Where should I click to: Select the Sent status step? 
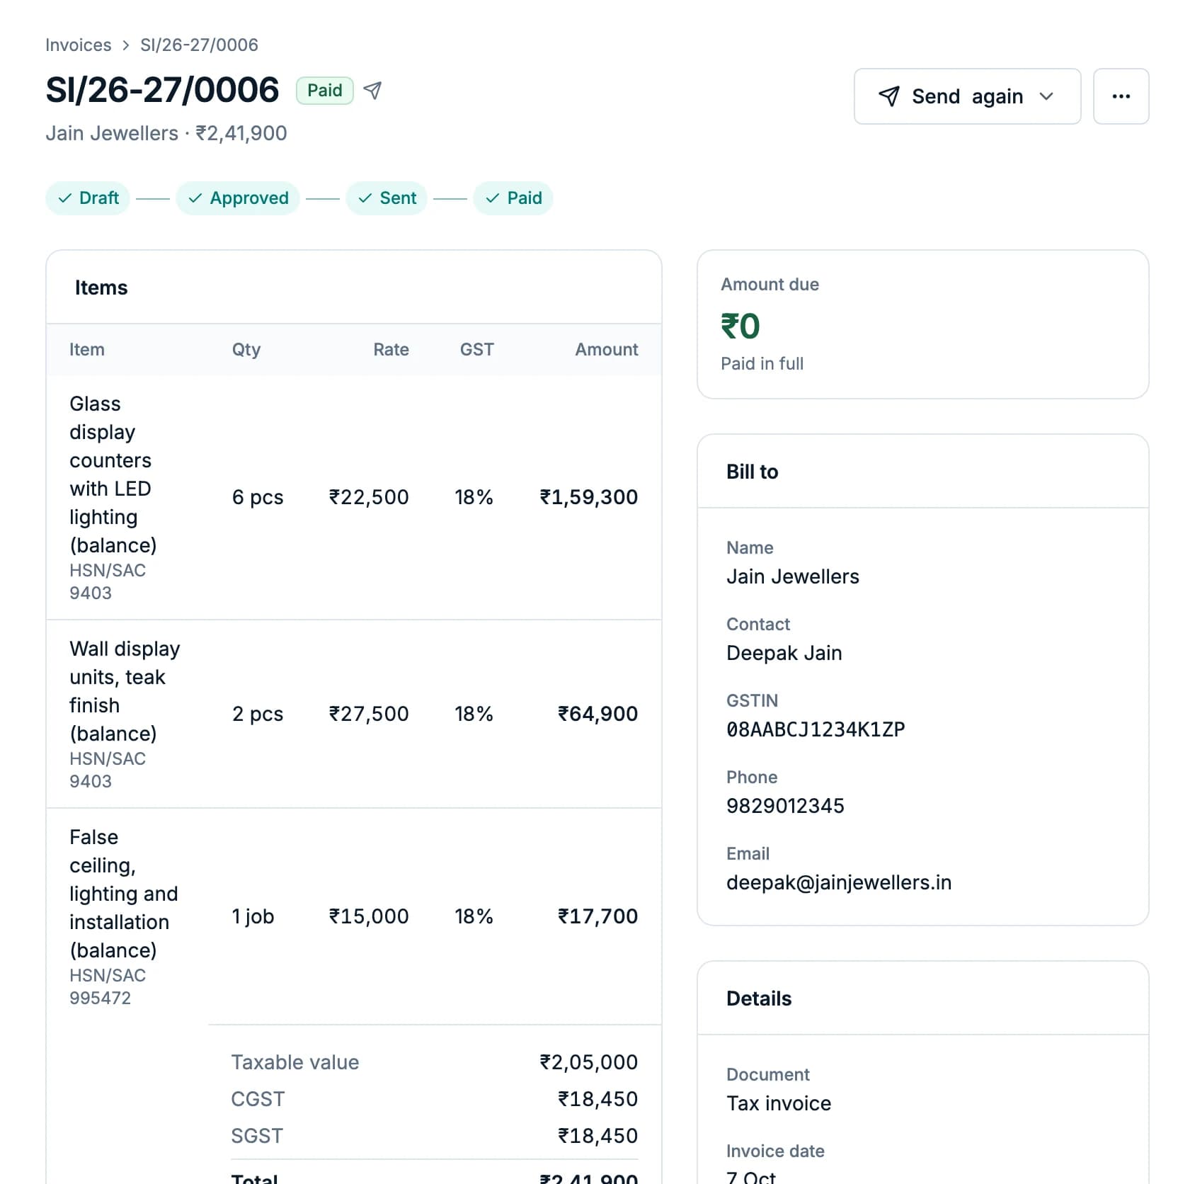click(x=387, y=198)
